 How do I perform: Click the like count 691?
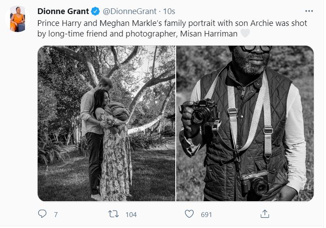[x=206, y=214]
